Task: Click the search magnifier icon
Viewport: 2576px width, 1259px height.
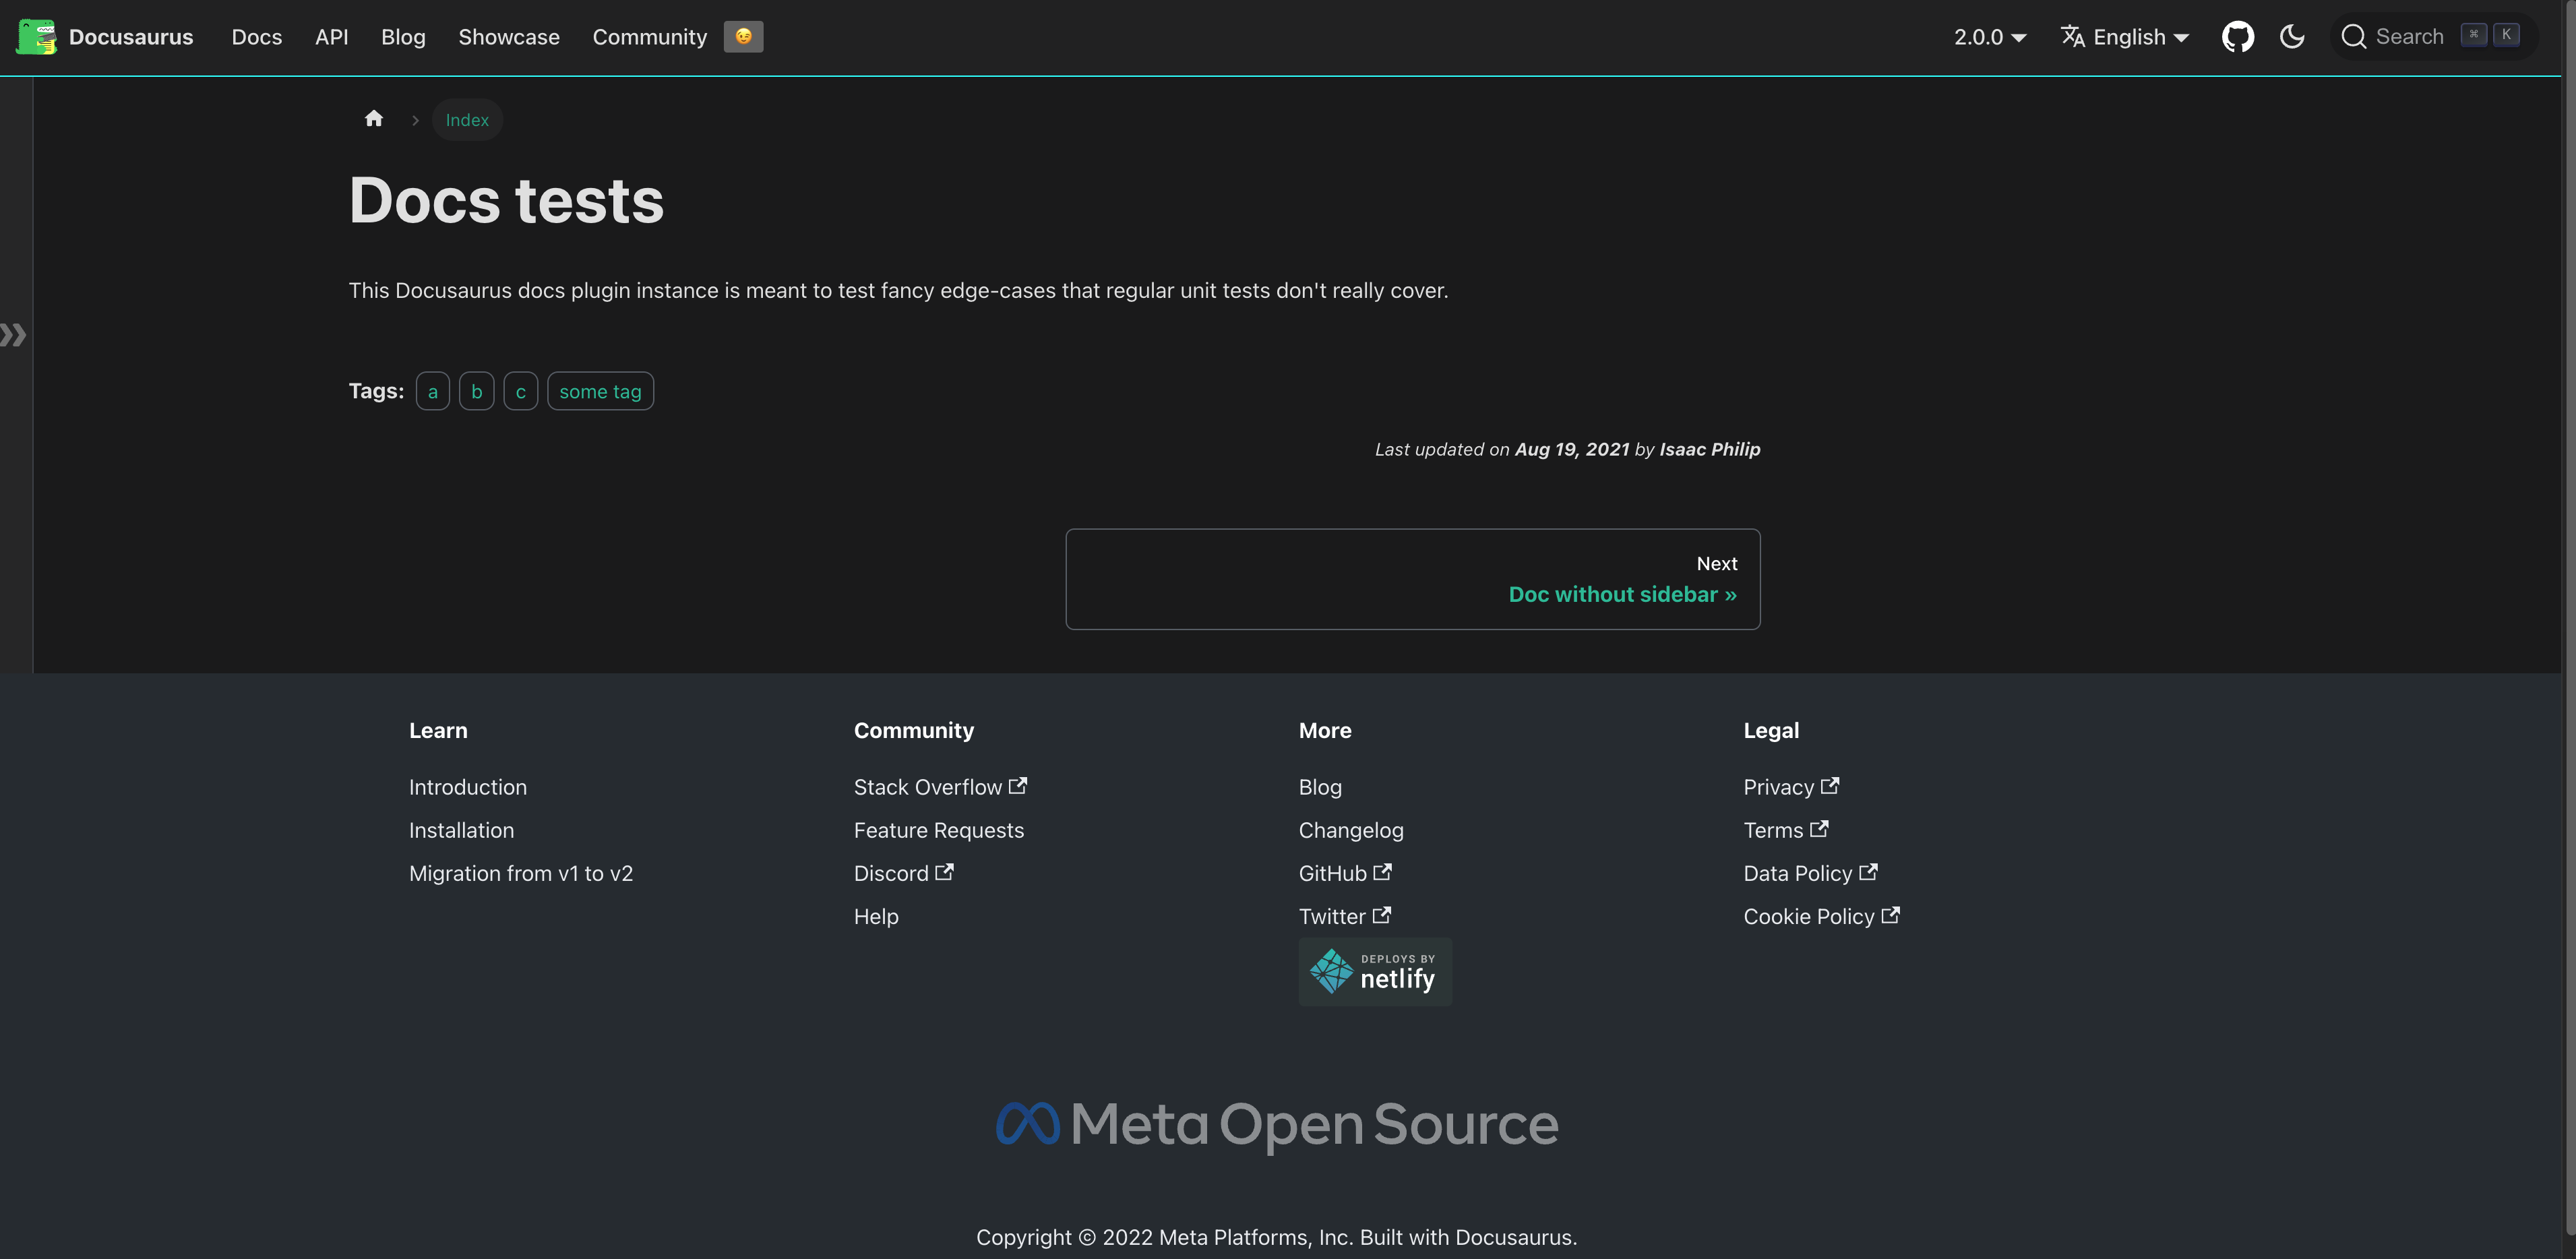Action: [2353, 37]
